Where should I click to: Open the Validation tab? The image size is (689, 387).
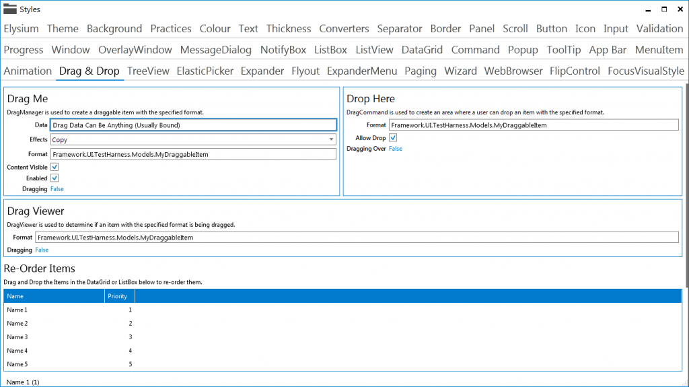click(x=659, y=28)
